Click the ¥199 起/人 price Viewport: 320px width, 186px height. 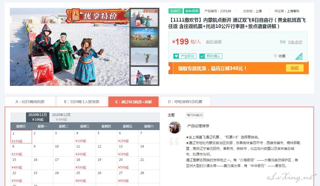(x=186, y=42)
